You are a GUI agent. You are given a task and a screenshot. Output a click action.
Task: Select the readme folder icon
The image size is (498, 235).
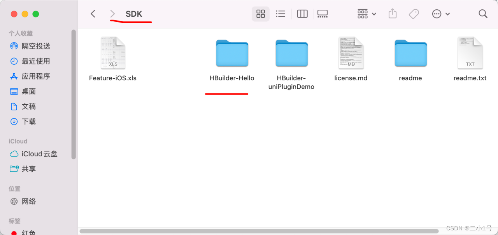410,53
